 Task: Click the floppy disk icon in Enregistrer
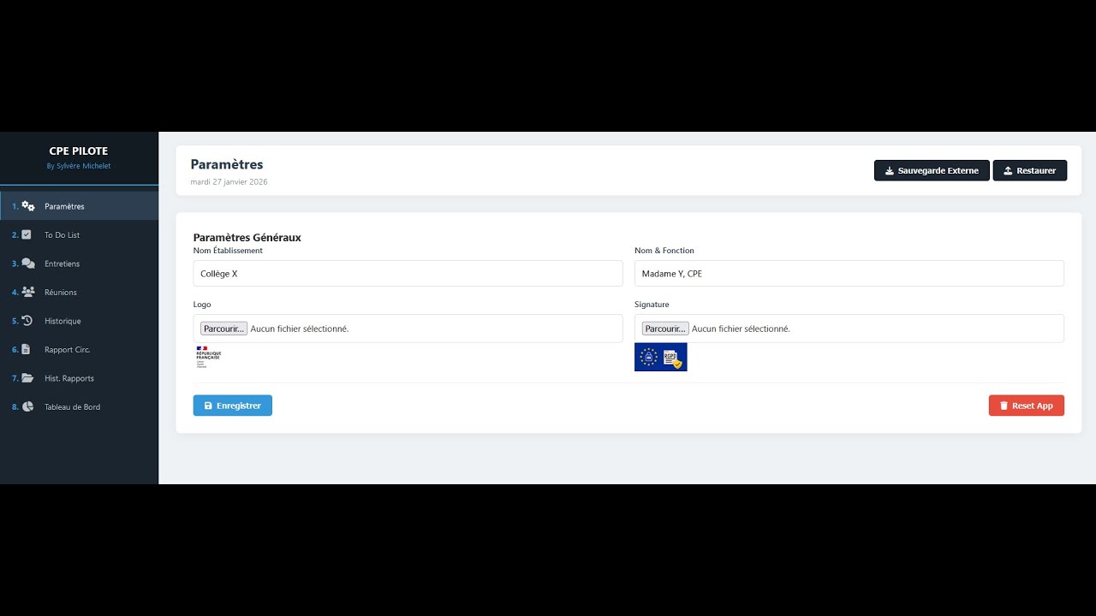[x=208, y=406]
